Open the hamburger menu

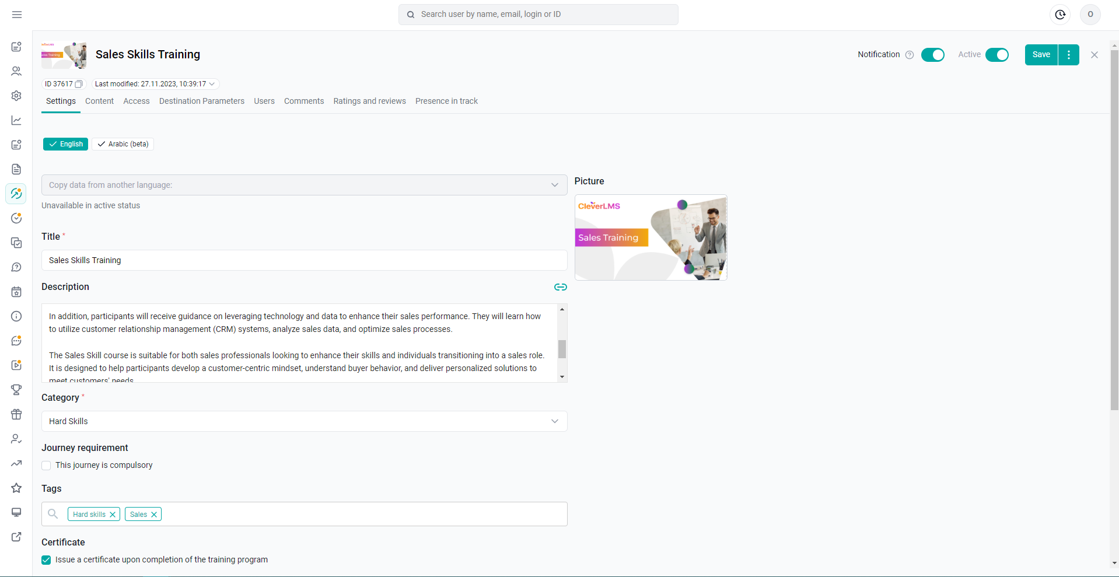17,15
